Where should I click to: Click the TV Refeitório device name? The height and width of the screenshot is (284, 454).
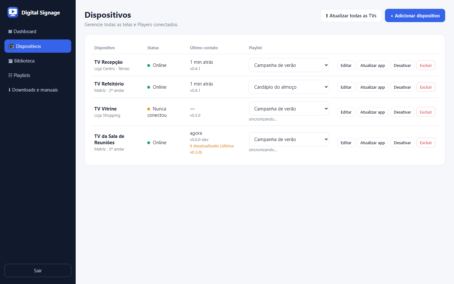(x=109, y=84)
